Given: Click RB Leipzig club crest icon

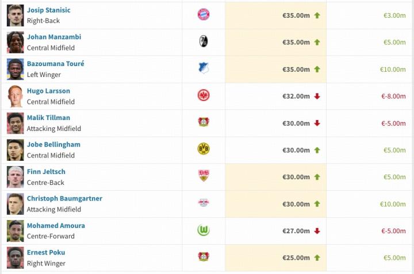Looking at the screenshot, I should pos(204,203).
